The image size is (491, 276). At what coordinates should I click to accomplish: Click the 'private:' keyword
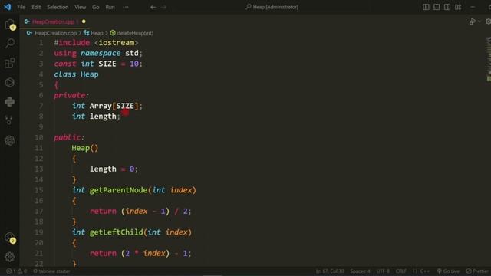(x=71, y=95)
